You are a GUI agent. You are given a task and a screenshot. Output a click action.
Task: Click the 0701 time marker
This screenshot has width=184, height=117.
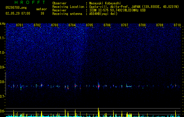20,25
